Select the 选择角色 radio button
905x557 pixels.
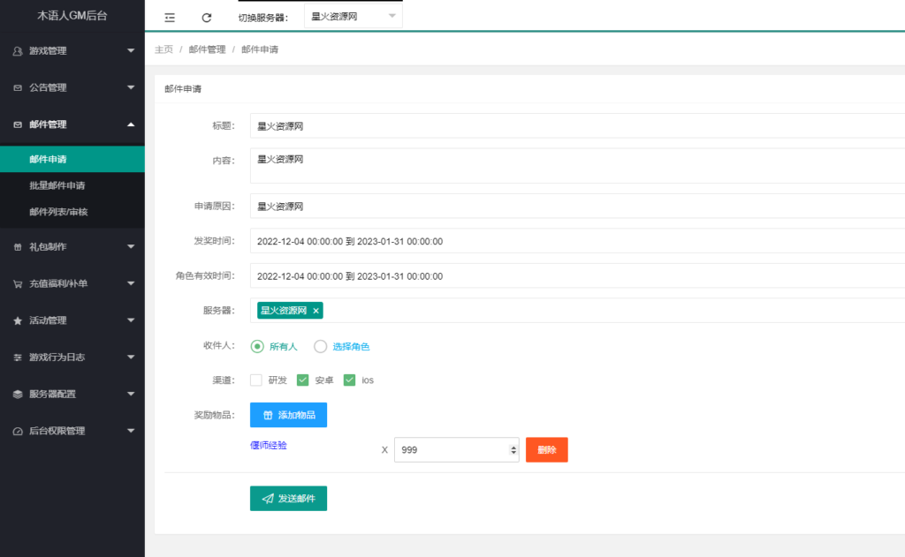point(320,346)
